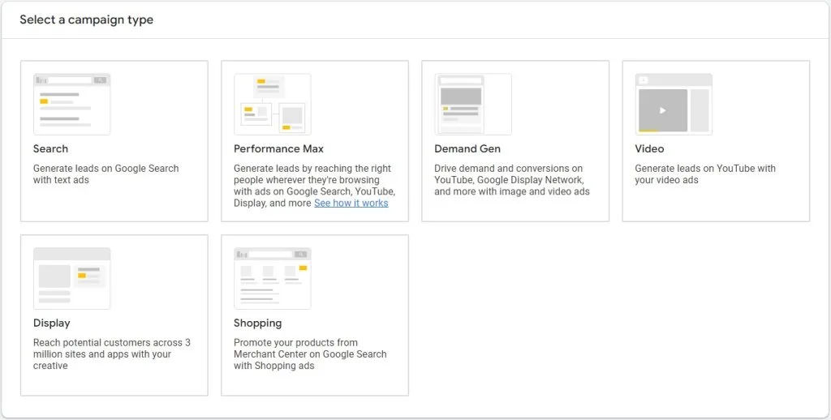831x420 pixels.
Task: Select the Search campaign type title
Action: tap(50, 149)
